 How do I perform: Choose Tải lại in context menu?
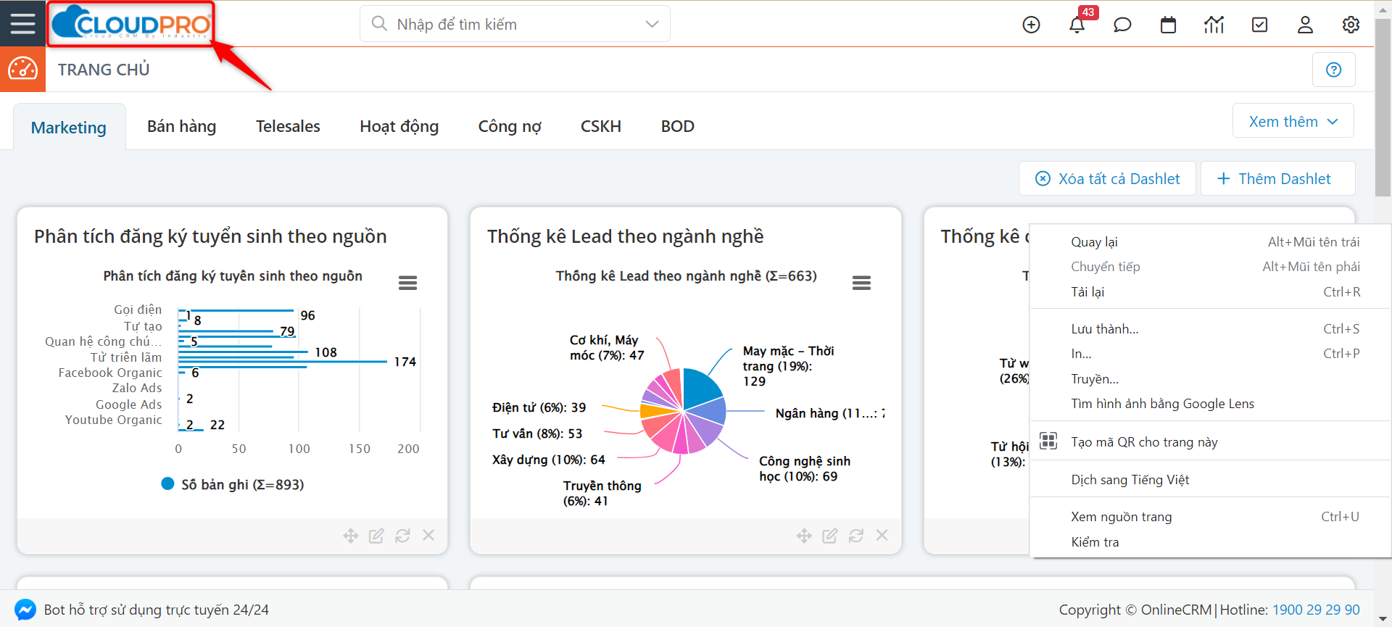coord(1210,292)
